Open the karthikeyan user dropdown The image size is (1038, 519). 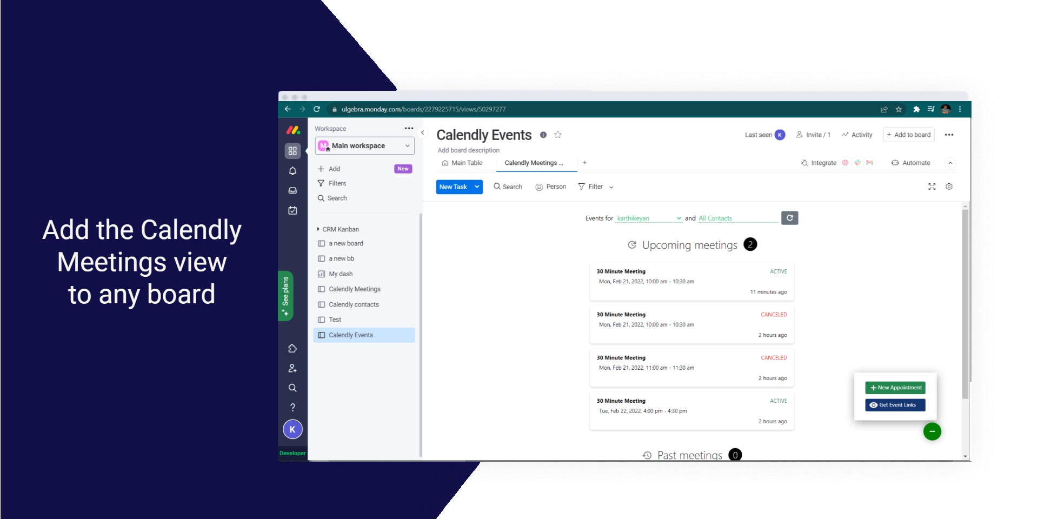click(649, 218)
